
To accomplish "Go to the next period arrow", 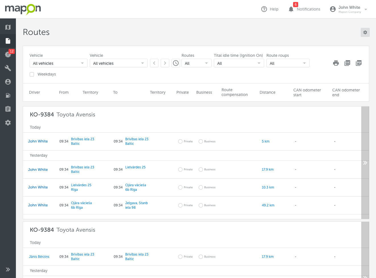I will 165,63.
